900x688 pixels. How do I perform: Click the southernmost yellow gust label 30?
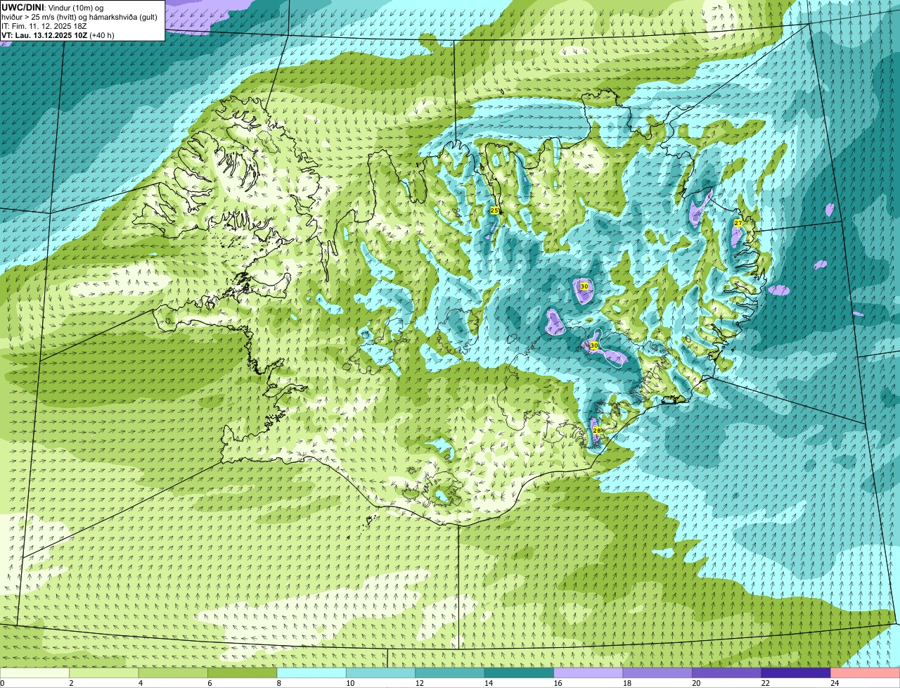593,345
